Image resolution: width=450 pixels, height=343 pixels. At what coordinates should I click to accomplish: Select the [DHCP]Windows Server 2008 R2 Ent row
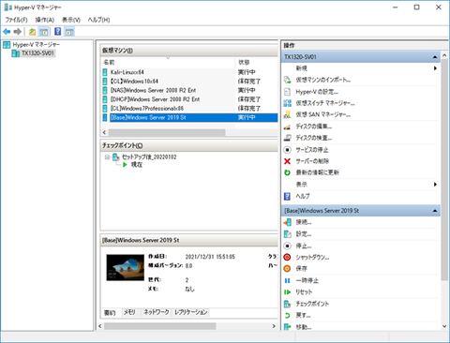(189, 99)
